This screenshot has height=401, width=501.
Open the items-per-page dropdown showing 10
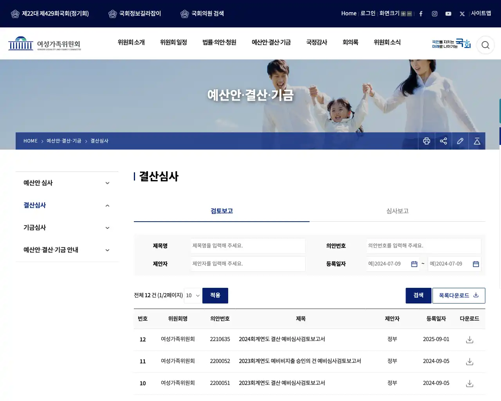[x=193, y=295]
